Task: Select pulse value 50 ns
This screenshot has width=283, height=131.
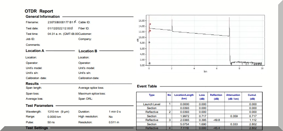Action: (x=51, y=122)
